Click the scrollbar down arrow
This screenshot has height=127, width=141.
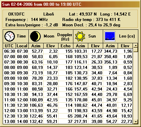pos(136,122)
